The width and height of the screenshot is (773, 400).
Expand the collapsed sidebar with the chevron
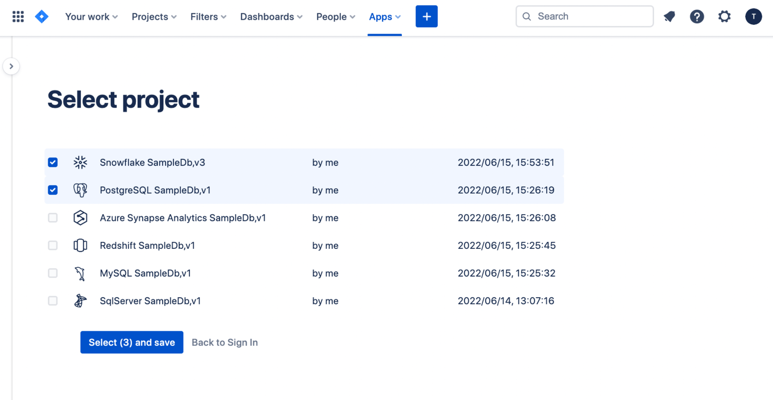[11, 66]
